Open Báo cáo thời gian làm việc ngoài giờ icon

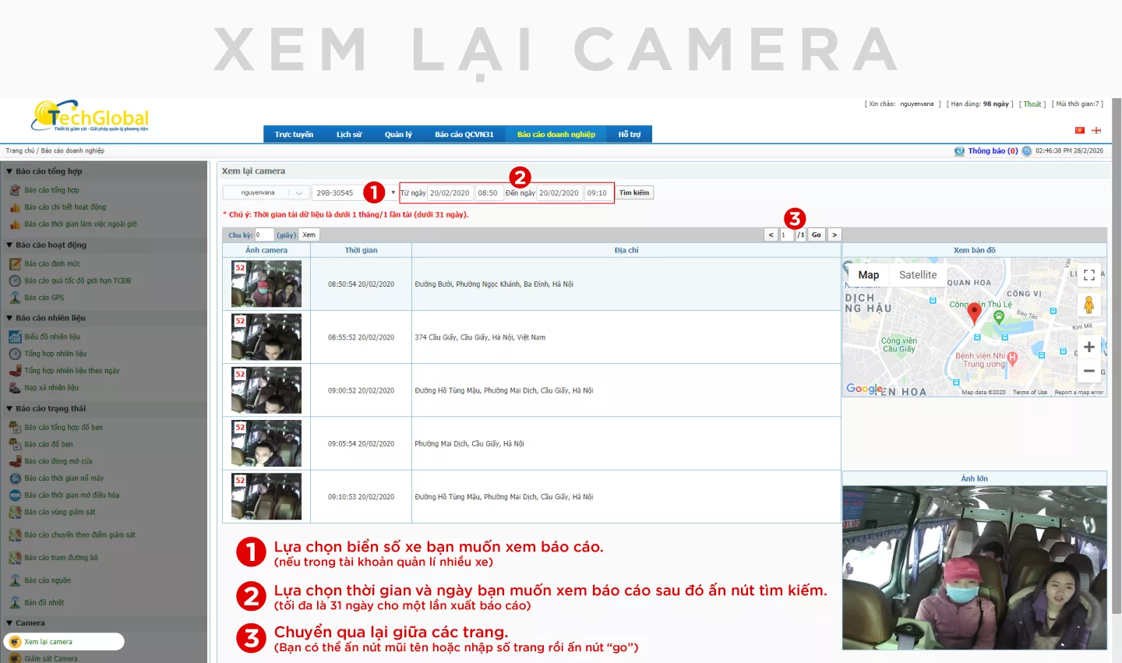point(15,224)
